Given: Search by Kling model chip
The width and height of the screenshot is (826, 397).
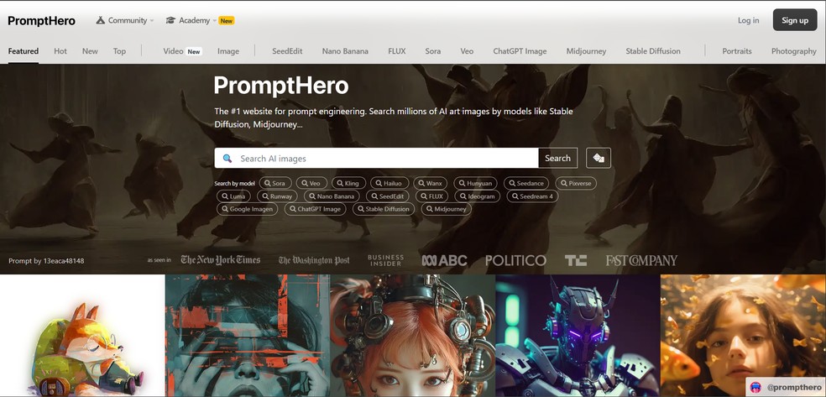Looking at the screenshot, I should (348, 183).
